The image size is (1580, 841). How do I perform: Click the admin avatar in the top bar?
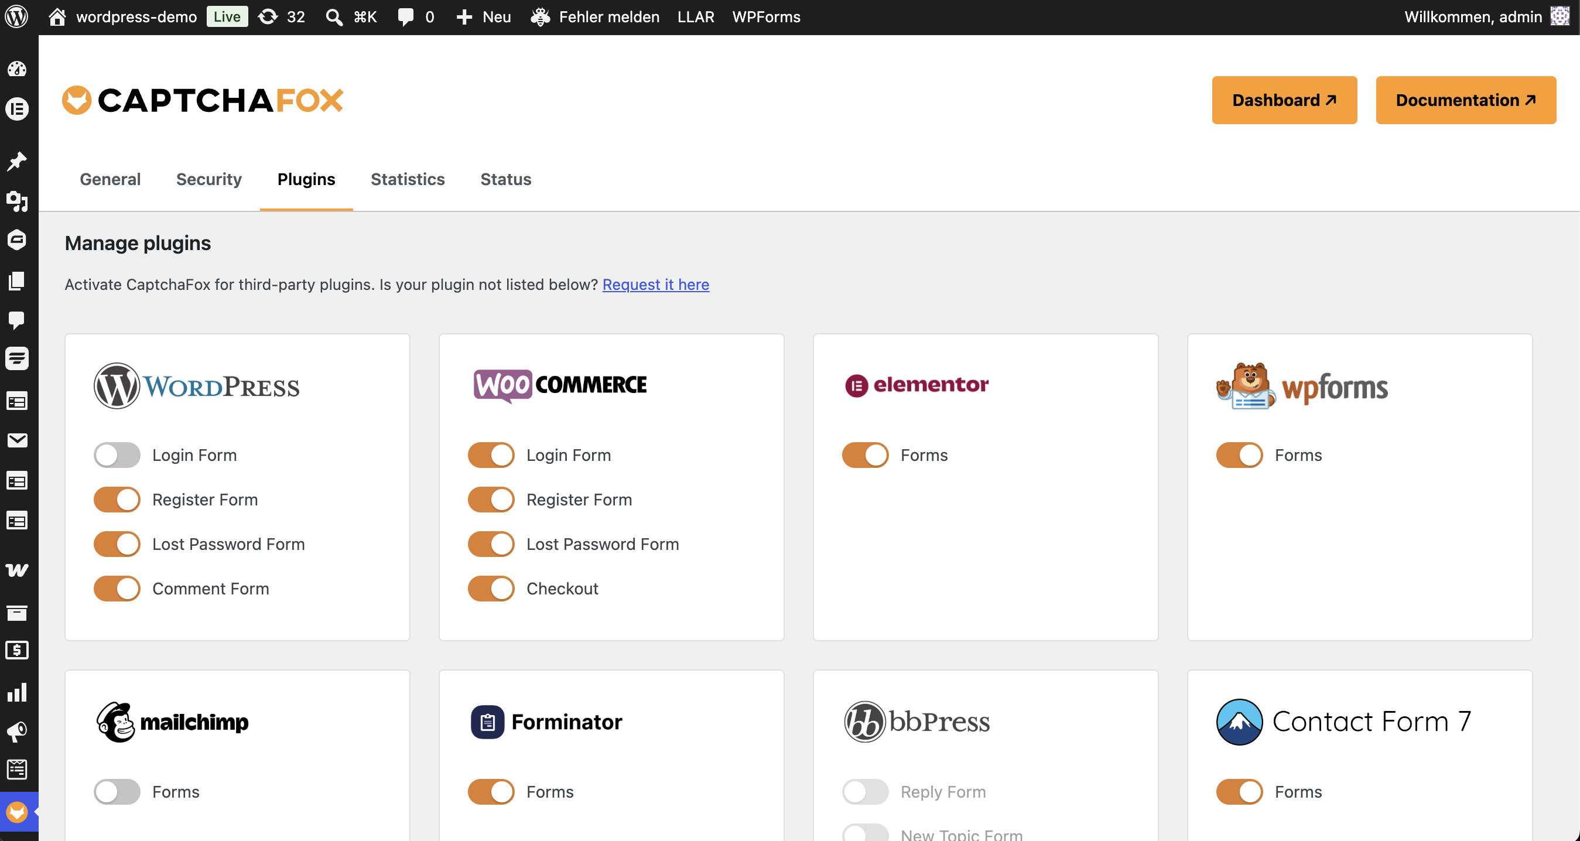(x=1560, y=16)
